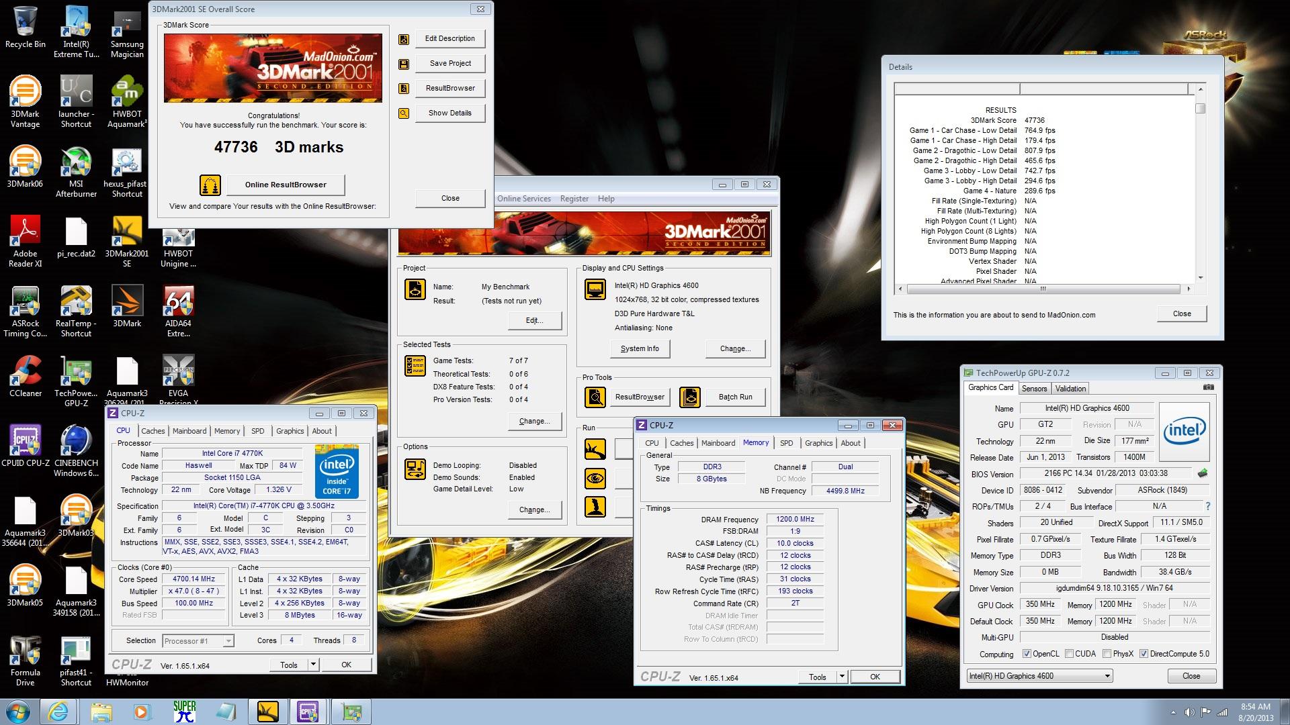Open the Recycle Bin desktop icon
Viewport: 1290px width, 725px height.
coord(25,28)
